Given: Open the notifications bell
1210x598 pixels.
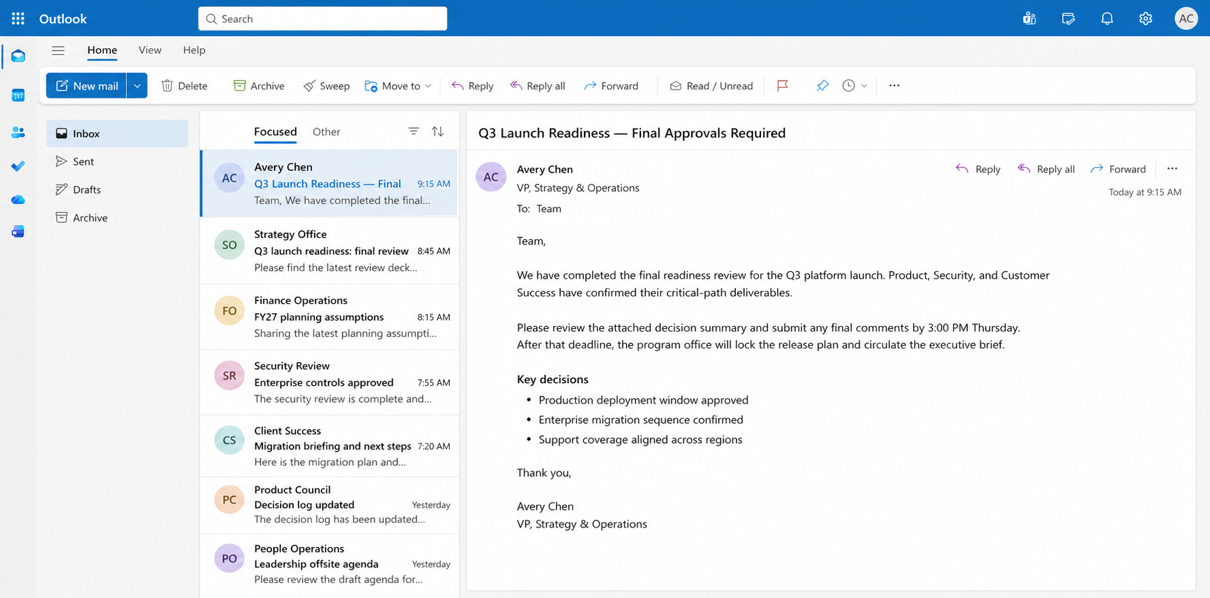Looking at the screenshot, I should pos(1107,19).
